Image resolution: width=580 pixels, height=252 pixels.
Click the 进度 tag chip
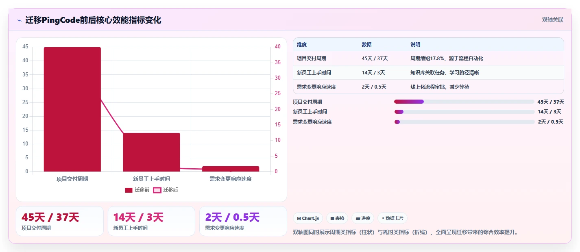coord(363,218)
